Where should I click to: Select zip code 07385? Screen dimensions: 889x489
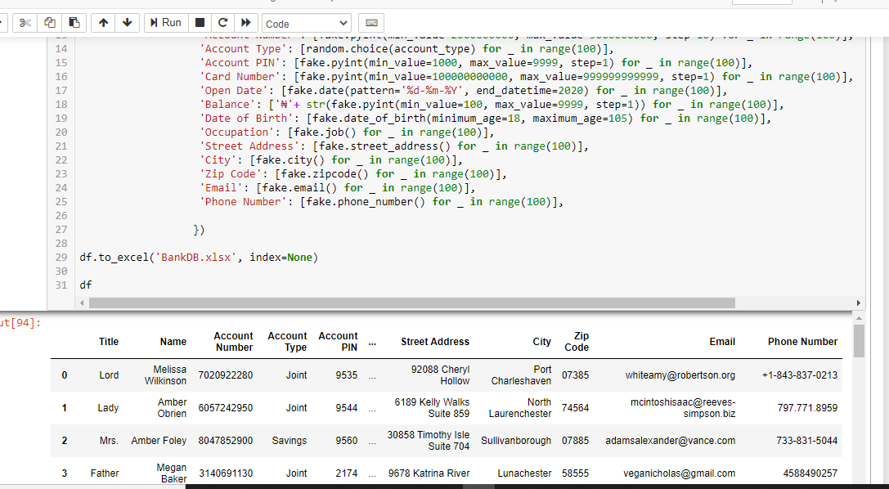pyautogui.click(x=575, y=375)
